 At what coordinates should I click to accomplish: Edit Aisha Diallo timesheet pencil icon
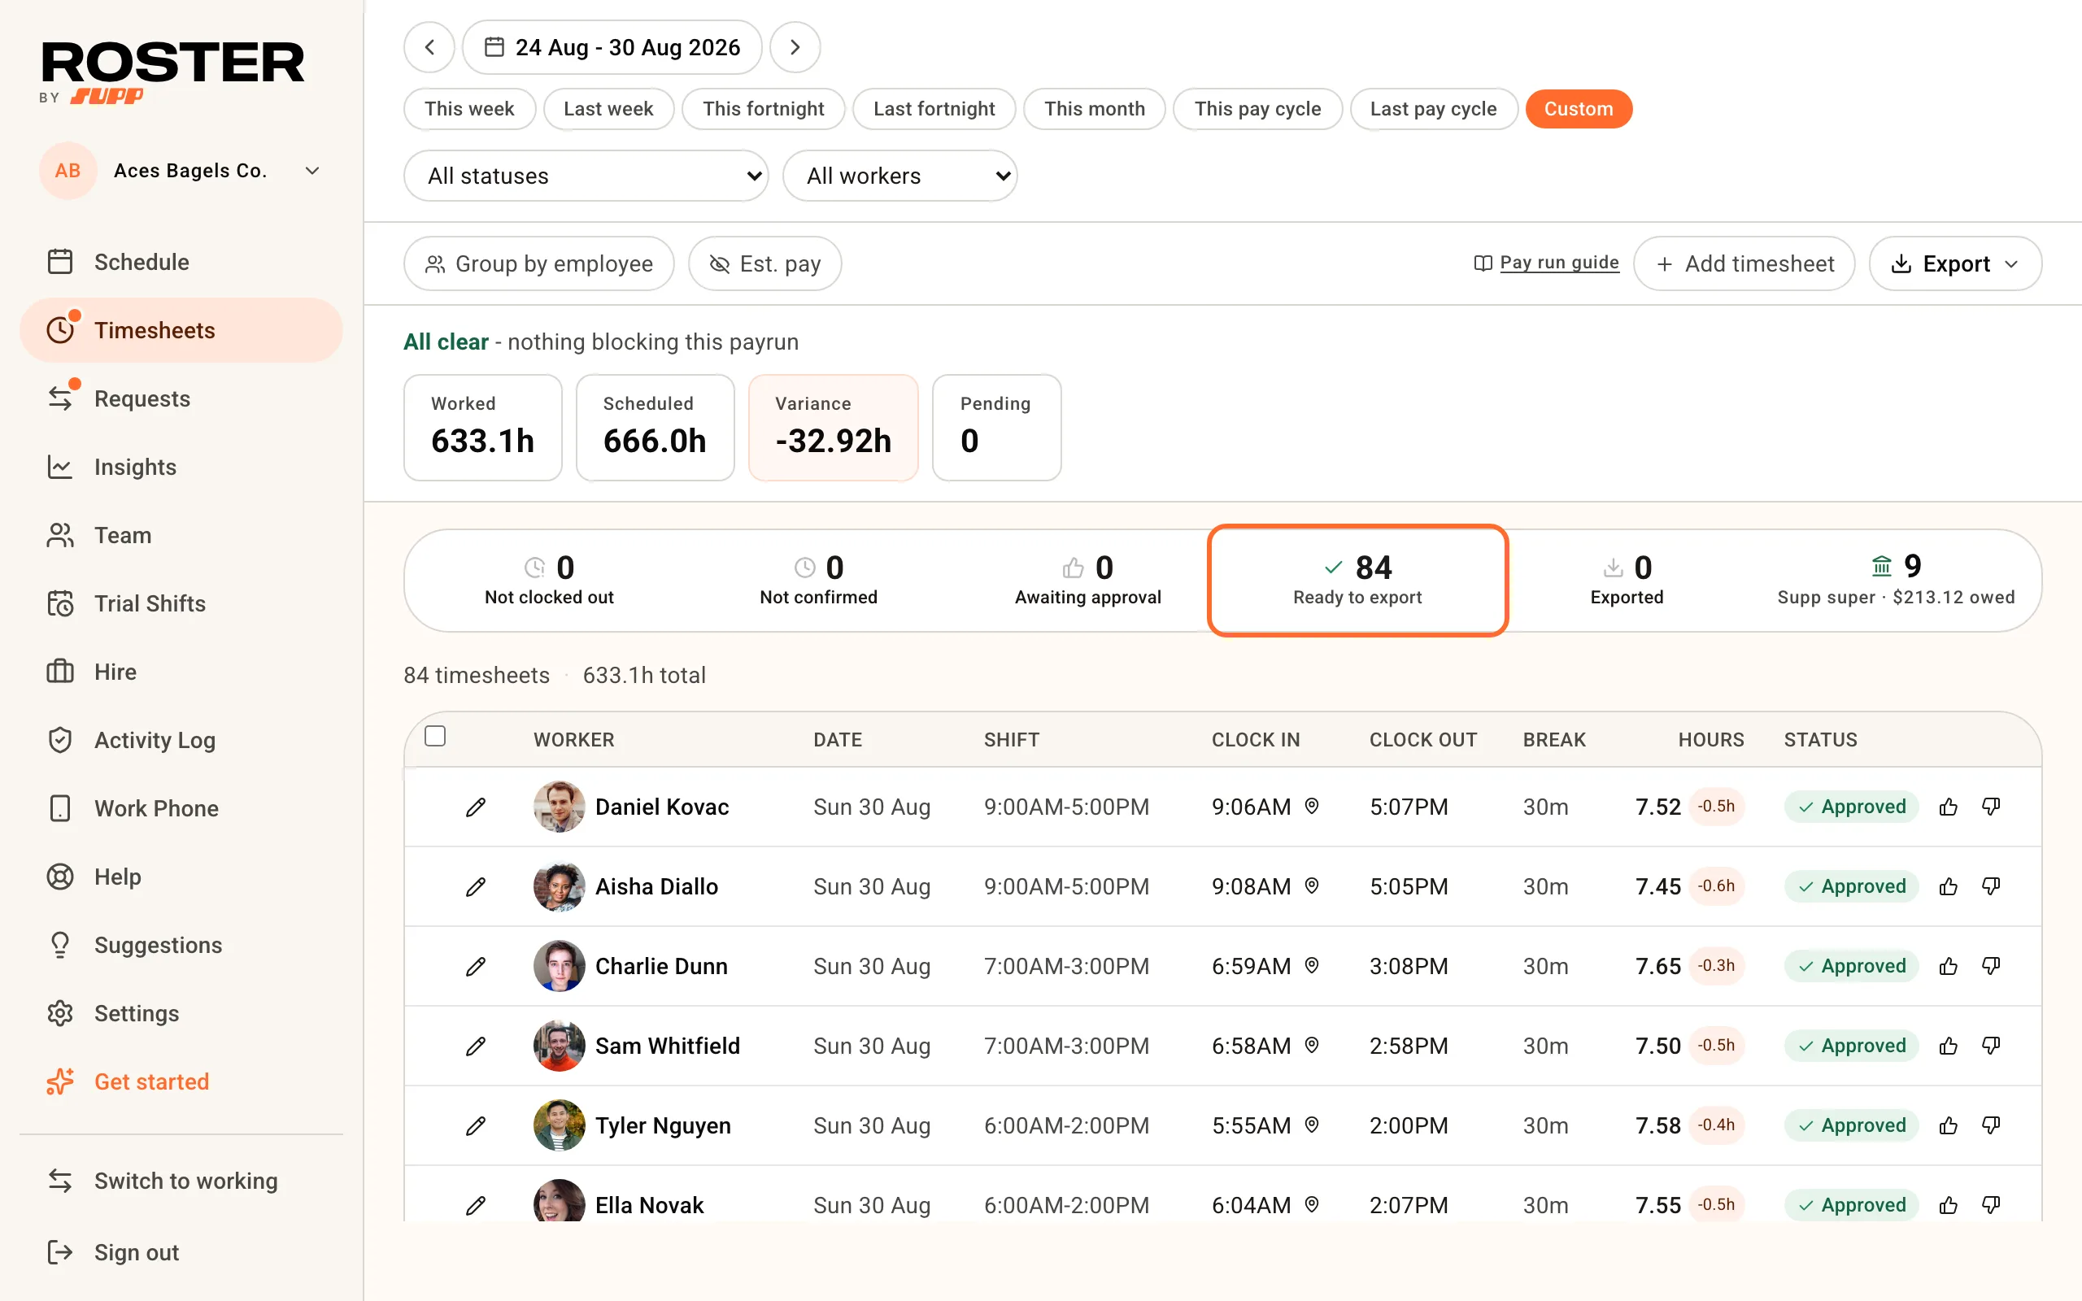click(476, 887)
